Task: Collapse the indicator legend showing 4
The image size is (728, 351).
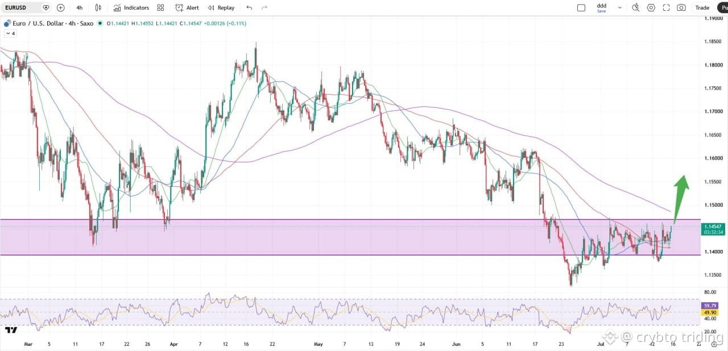Action: [10, 34]
